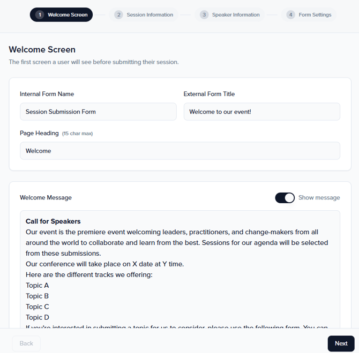This screenshot has width=359, height=353.
Task: Go to the Session Information step
Action: [x=149, y=15]
